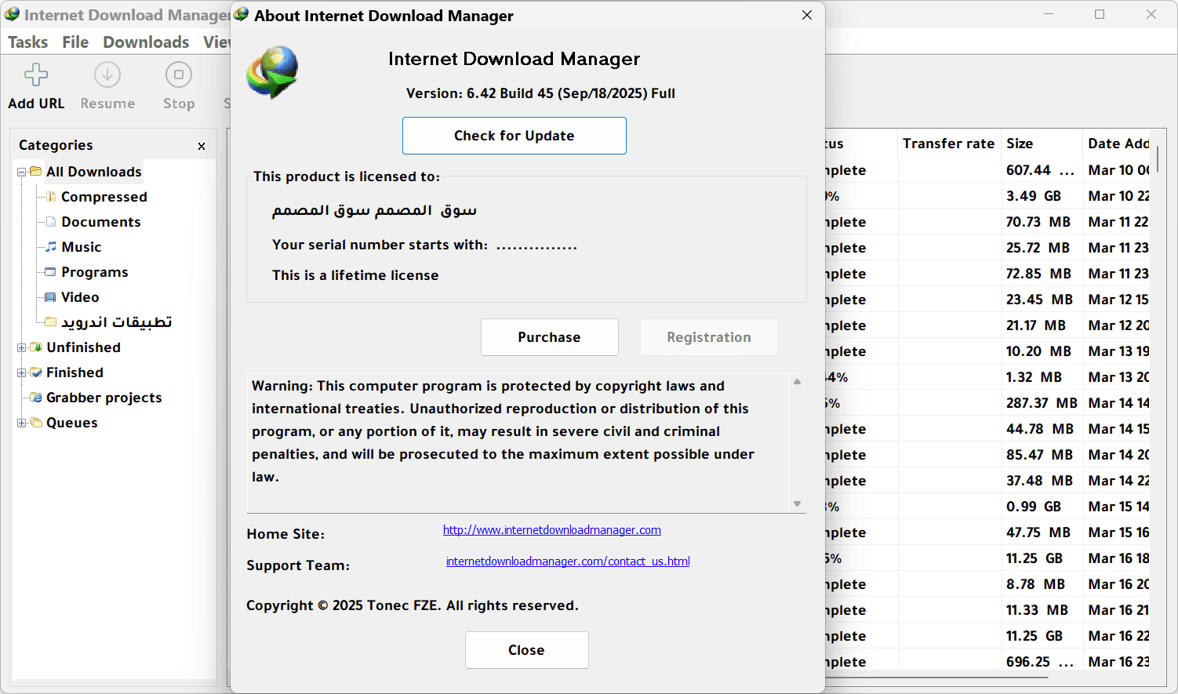Click the Resume download toolbar icon
This screenshot has height=694, width=1178.
coord(107,75)
